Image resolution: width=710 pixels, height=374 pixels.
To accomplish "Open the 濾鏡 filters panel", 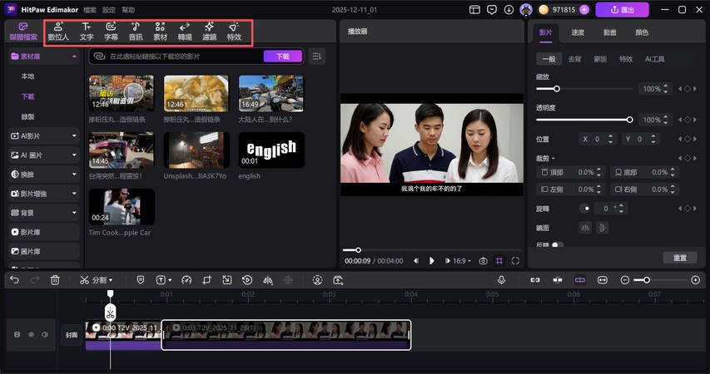I will [x=209, y=32].
